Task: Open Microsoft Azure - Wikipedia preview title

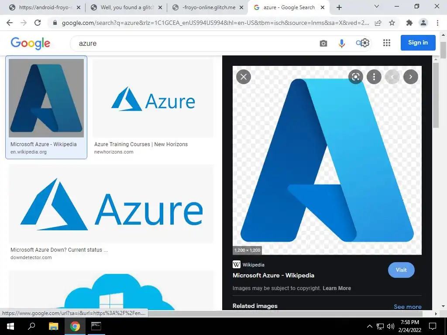Action: point(273,276)
